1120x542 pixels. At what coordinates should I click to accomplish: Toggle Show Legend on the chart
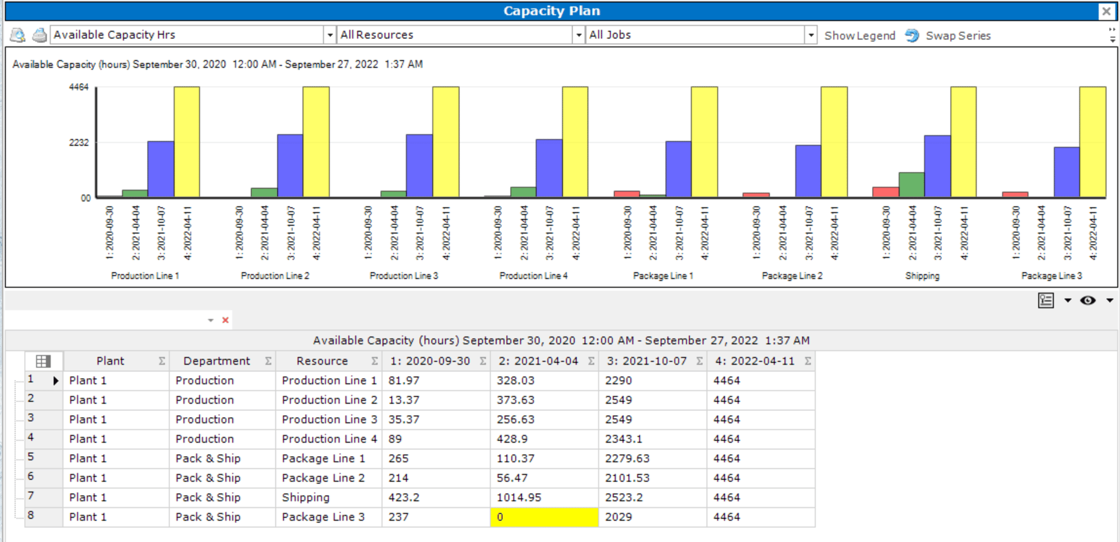[x=859, y=35]
